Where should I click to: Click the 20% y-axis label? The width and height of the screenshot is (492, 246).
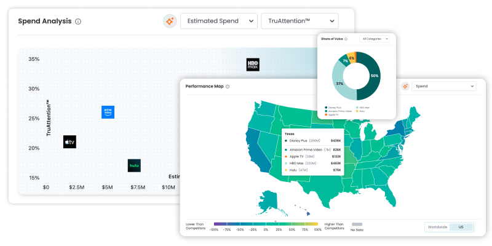pyautogui.click(x=34, y=148)
